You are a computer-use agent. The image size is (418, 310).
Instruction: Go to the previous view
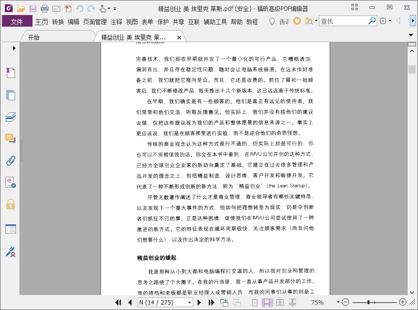(224, 302)
